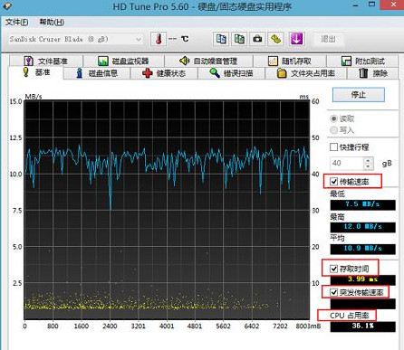Screen dimensions: 404x350
Task: Switch to the 健康状态 tab
Action: [164, 73]
